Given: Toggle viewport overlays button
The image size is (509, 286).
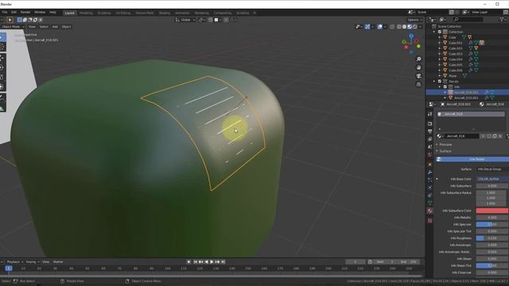Looking at the screenshot, I should (x=380, y=26).
